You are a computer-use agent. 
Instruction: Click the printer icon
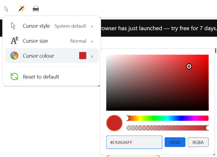pos(36,9)
